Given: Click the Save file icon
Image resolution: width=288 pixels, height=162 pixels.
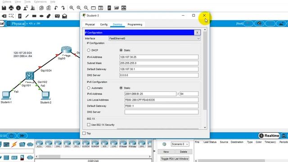Looking at the screenshot, I should pyautogui.click(x=4, y=8).
